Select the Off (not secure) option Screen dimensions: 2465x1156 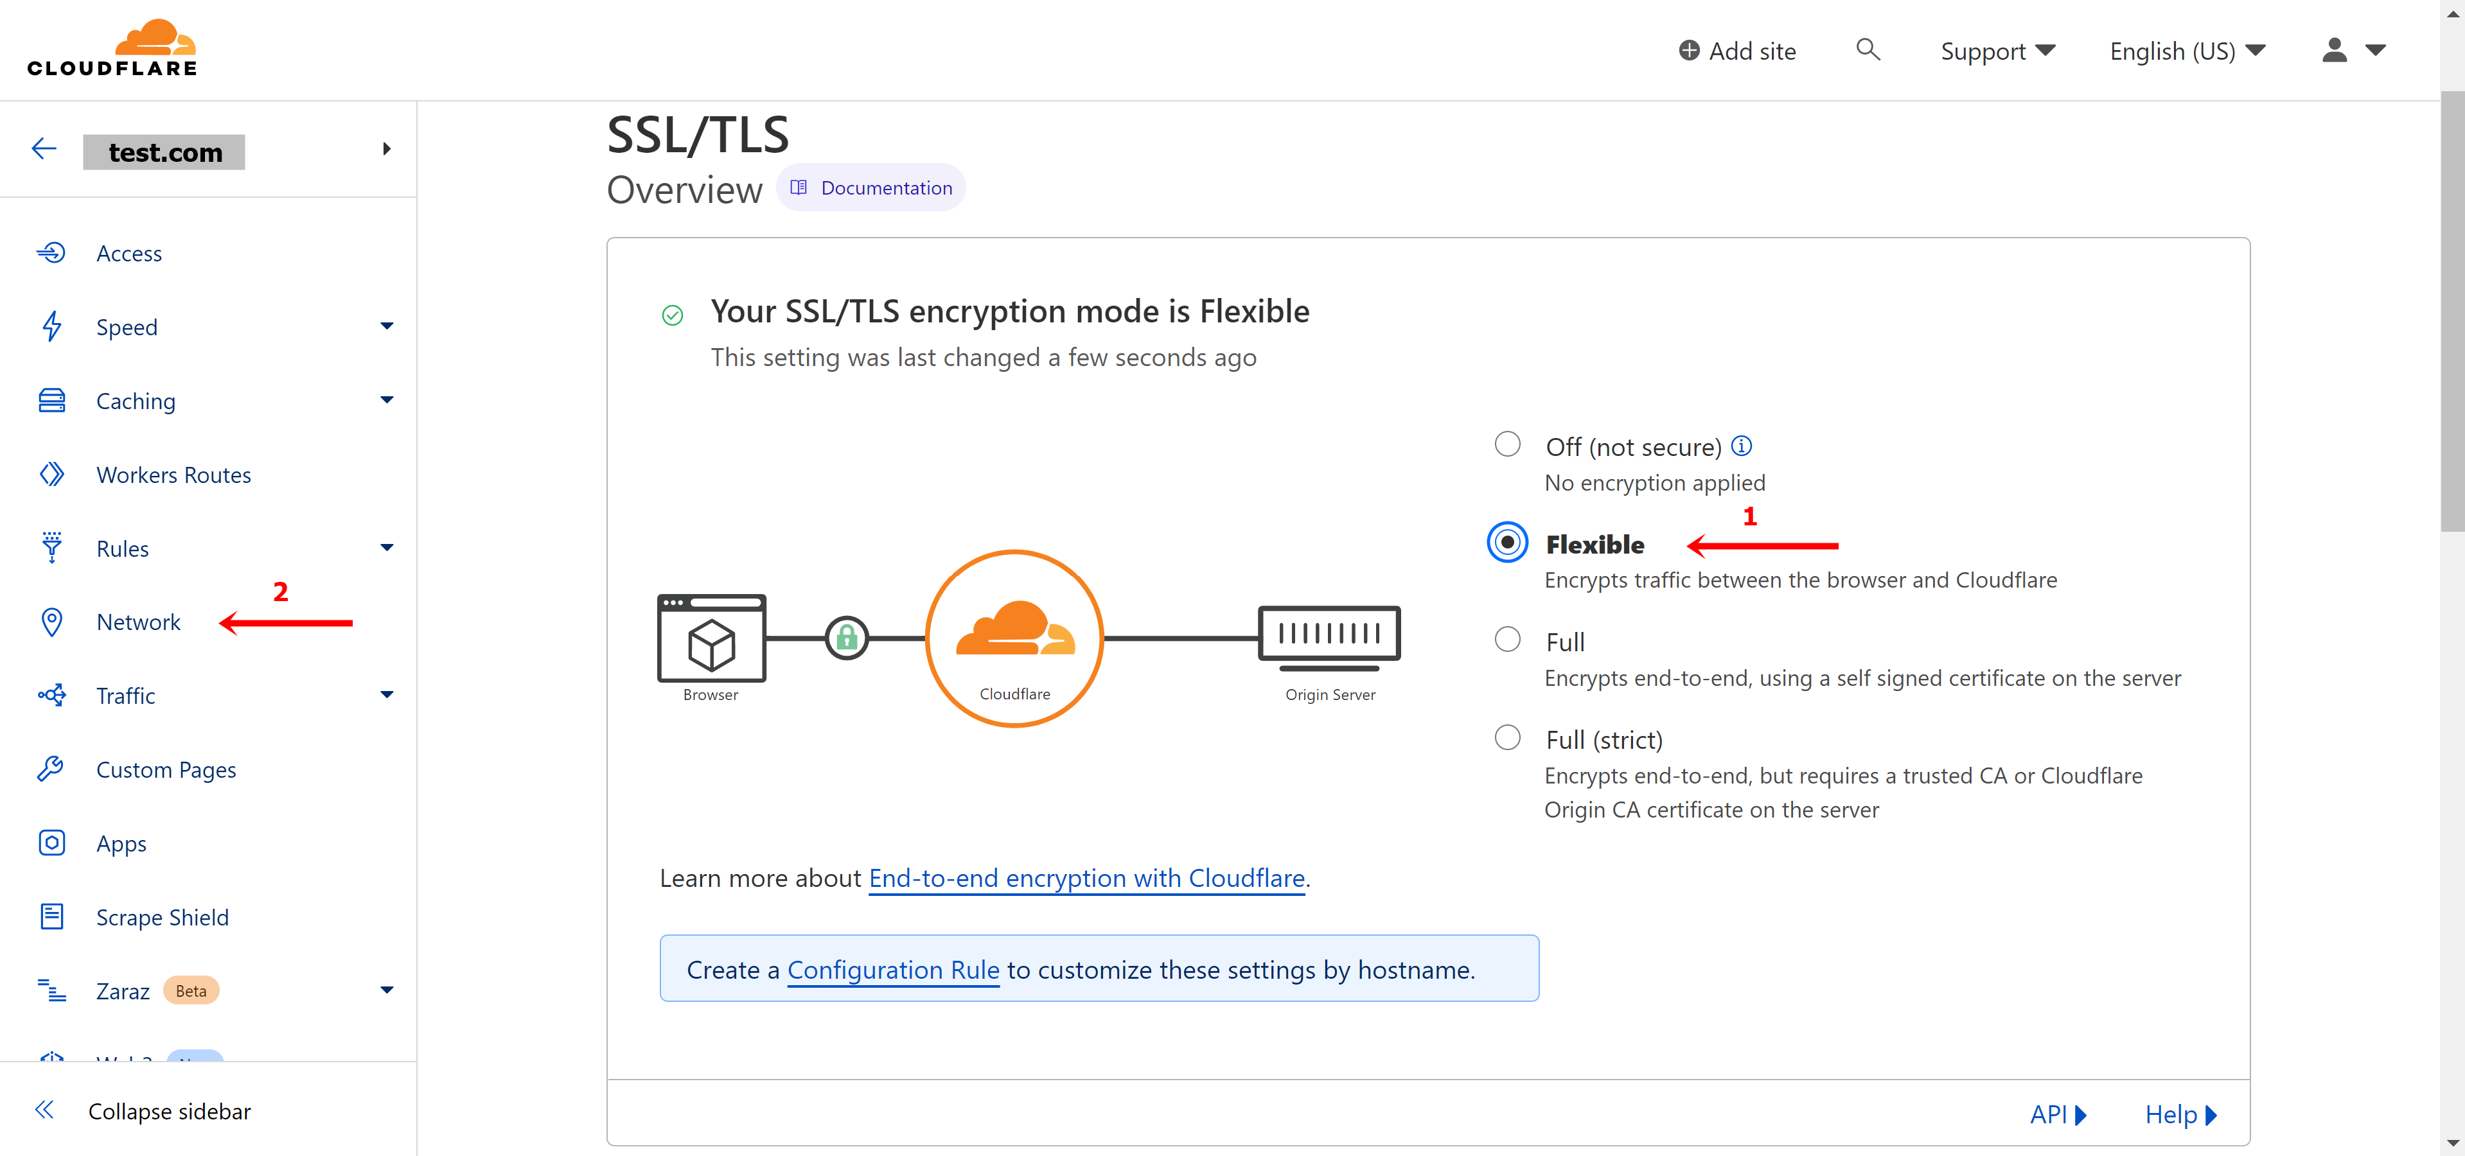1505,446
